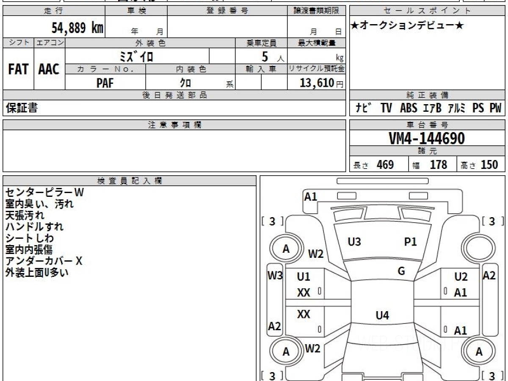This screenshot has height=381, width=508.
Task: Select the AAC air conditioner value
Action: 49,69
